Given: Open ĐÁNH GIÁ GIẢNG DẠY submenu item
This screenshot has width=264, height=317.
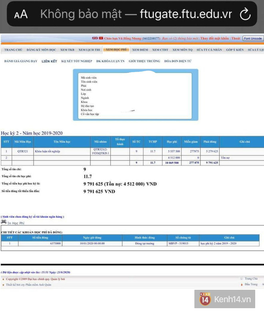Looking at the screenshot, I should tap(21, 61).
